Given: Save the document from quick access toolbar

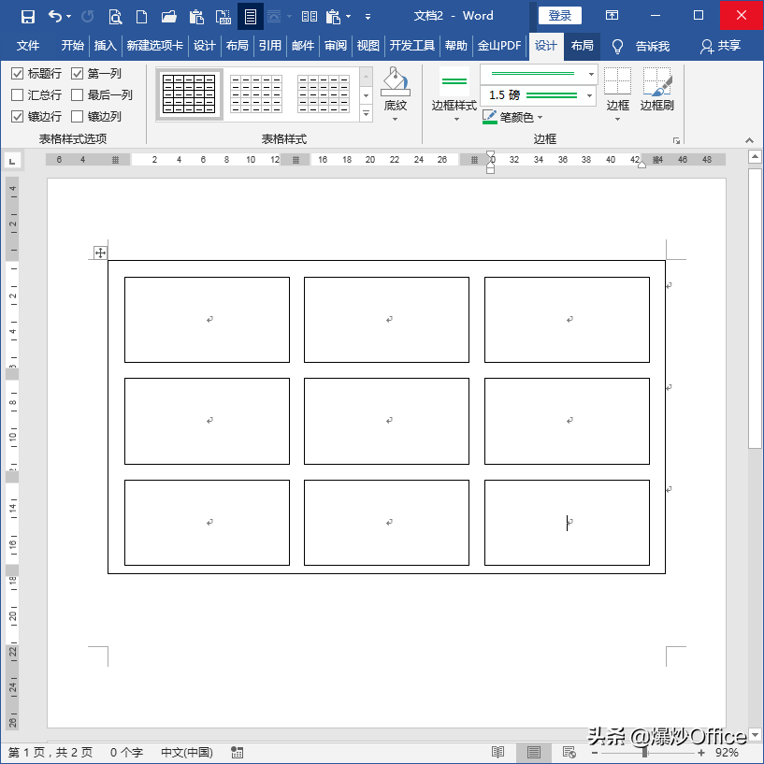Looking at the screenshot, I should pyautogui.click(x=26, y=16).
